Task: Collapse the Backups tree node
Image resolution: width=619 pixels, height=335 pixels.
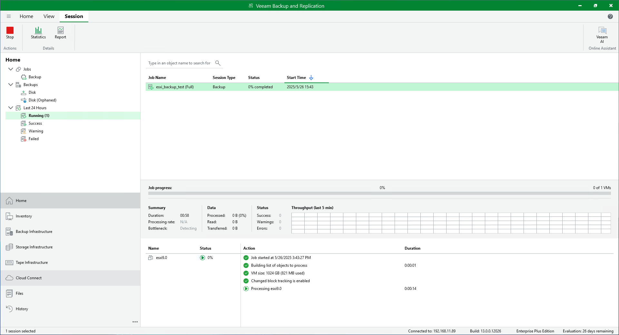Action: click(11, 84)
